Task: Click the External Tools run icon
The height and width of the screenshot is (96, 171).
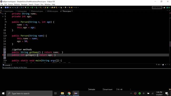Action: (x=41, y=7)
